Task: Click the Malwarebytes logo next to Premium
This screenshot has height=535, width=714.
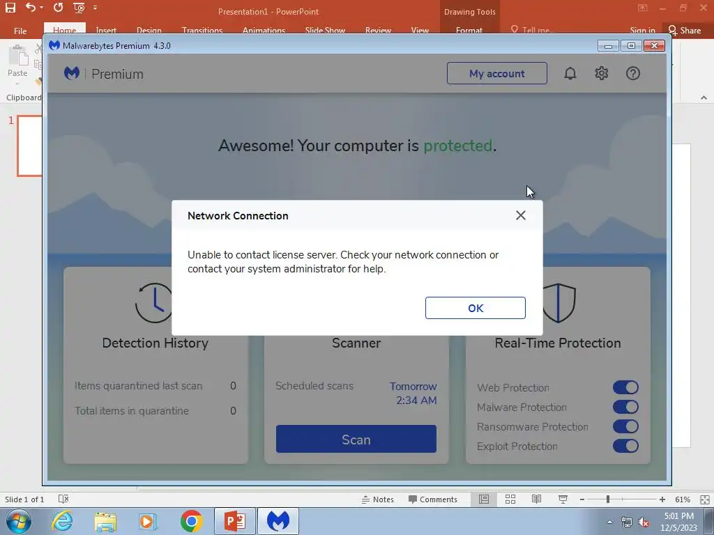Action: [72, 73]
